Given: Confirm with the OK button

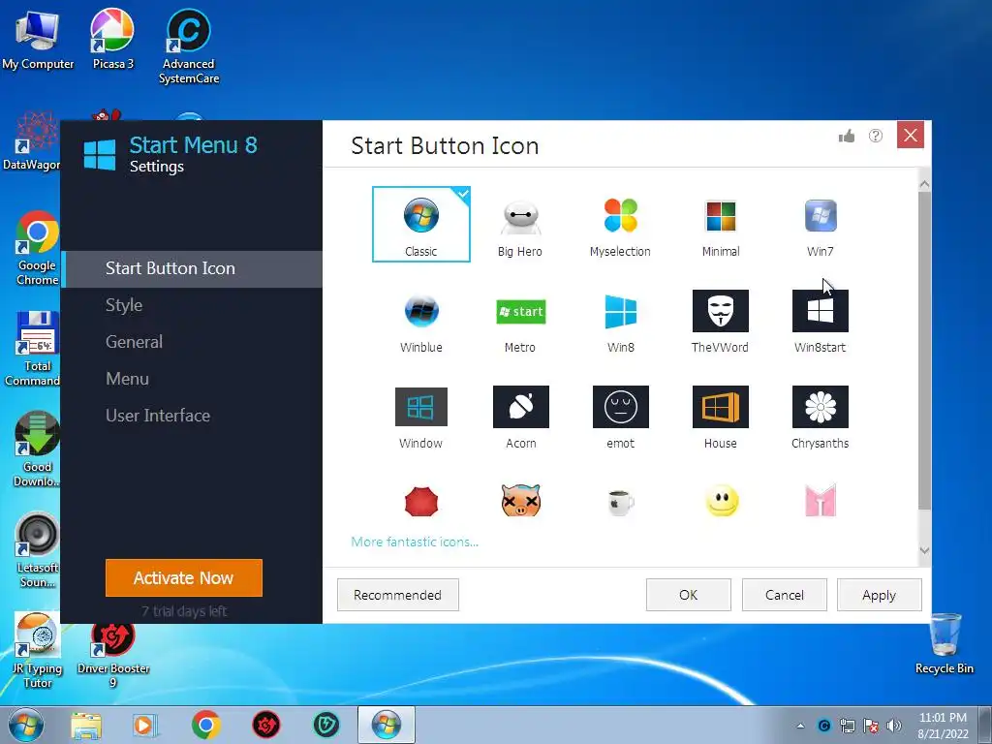Looking at the screenshot, I should (x=689, y=595).
